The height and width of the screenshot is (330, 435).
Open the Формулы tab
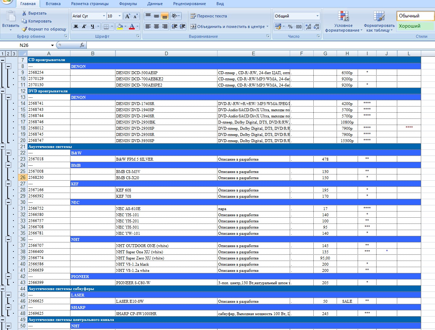(128, 4)
